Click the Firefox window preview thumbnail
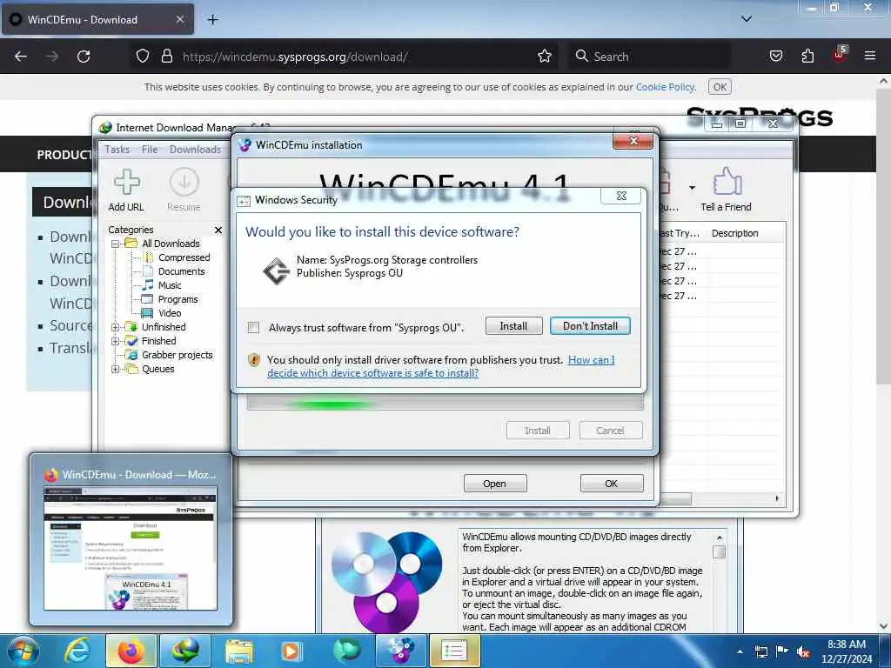This screenshot has height=668, width=891. tap(131, 548)
